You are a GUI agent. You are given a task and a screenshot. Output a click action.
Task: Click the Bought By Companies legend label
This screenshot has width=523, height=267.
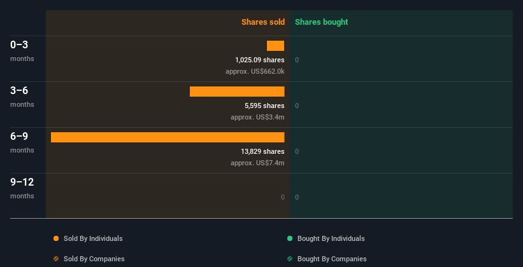(x=332, y=259)
